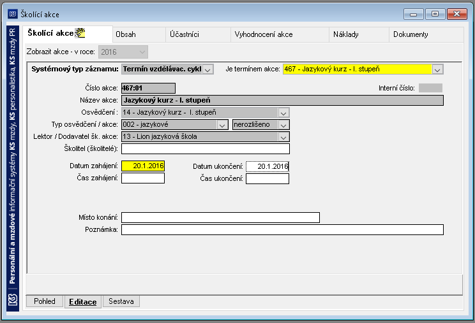Minimize the Školící akce window
This screenshot has height=323, width=475.
pos(413,14)
